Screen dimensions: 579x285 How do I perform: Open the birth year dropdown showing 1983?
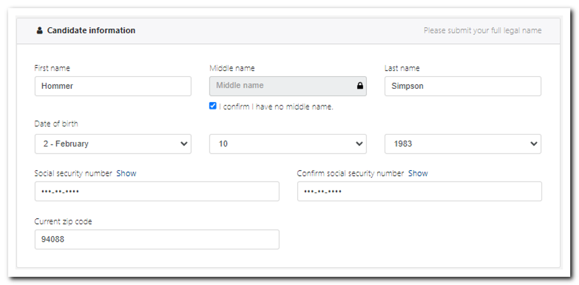(x=463, y=144)
